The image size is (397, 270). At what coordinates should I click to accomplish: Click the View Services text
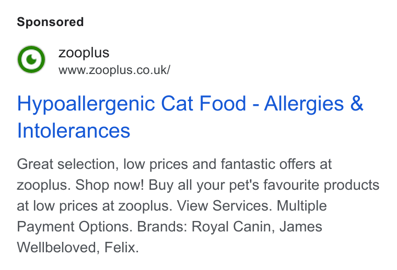pyautogui.click(x=224, y=205)
